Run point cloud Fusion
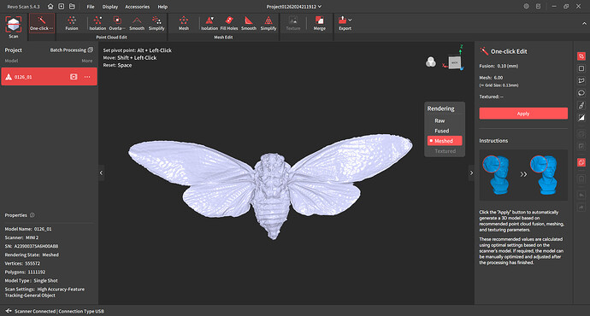Screen dimensions: 590x316 coord(72,23)
